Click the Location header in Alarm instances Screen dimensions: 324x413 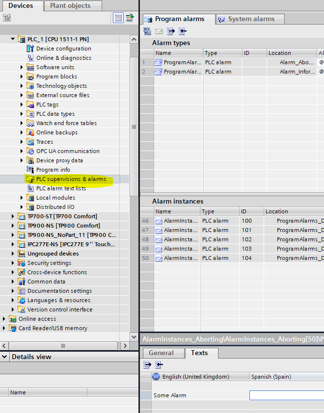[x=294, y=211]
